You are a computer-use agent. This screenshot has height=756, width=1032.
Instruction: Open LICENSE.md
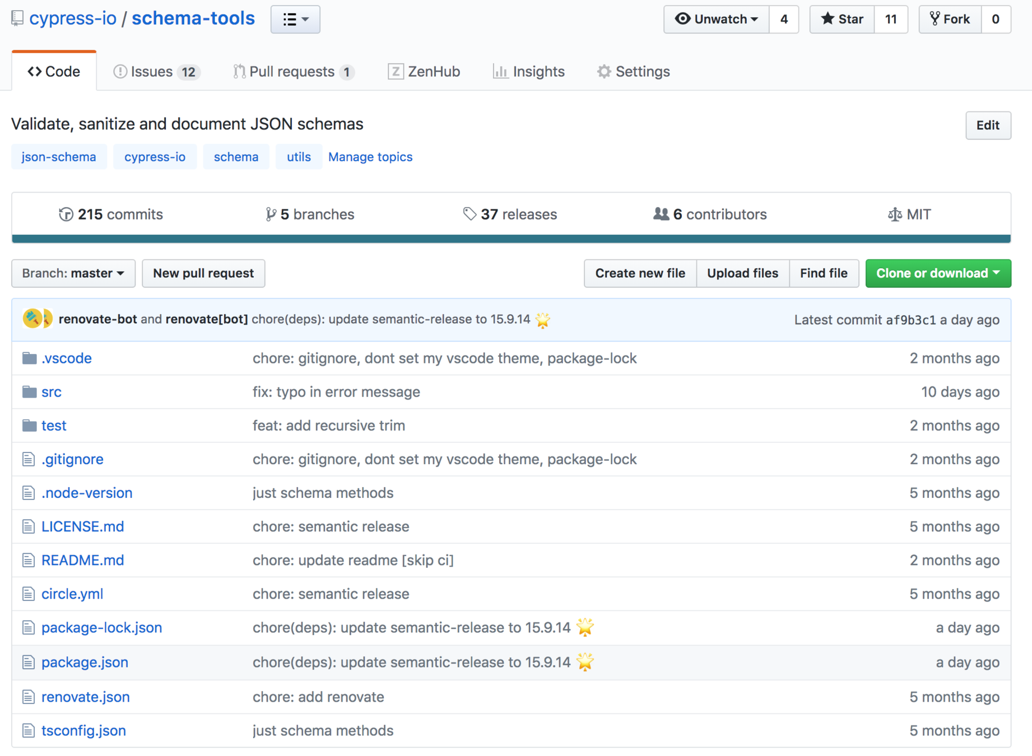click(x=83, y=526)
